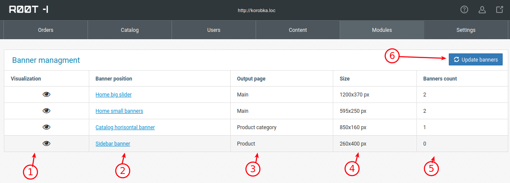Show Catalog horisontal banner visualization eye

tap(47, 127)
